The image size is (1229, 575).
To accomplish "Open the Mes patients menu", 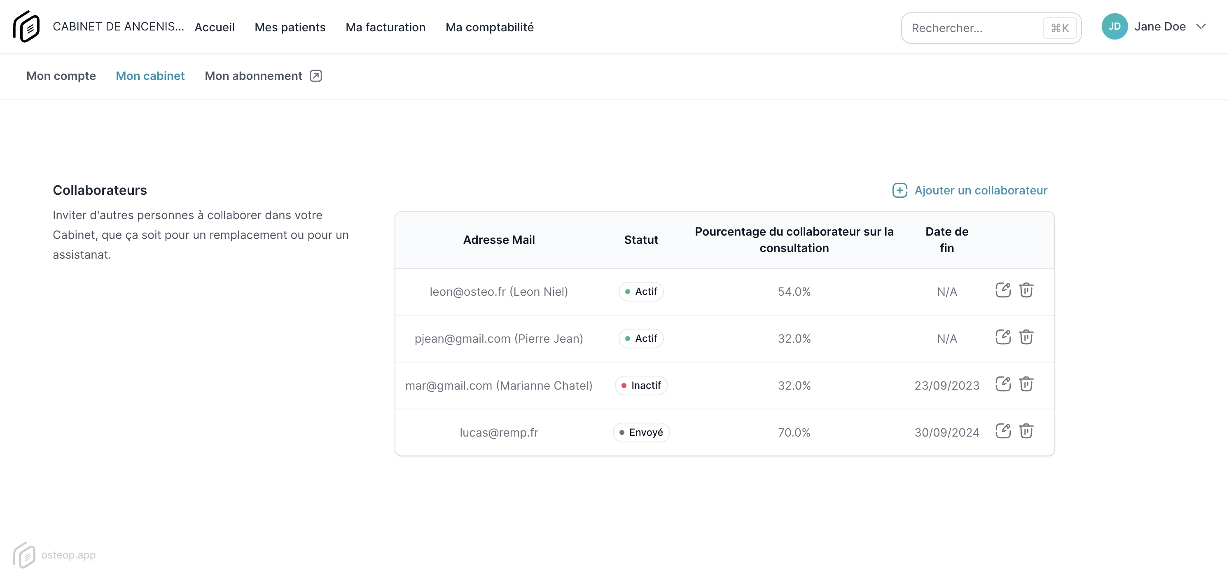I will point(290,27).
